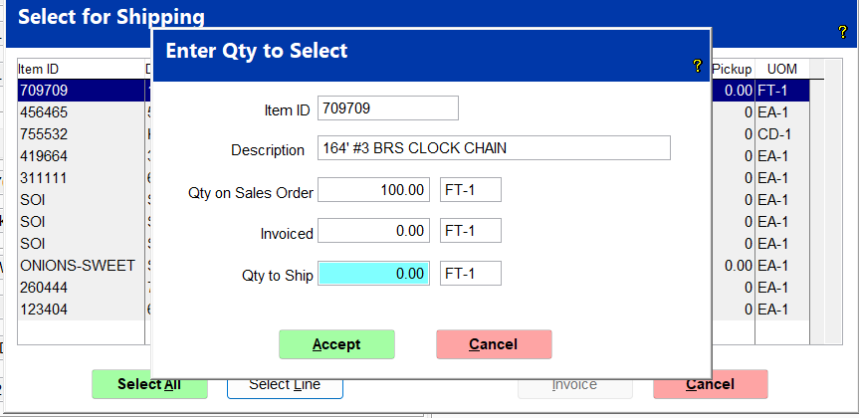Click the list's vertical scrollbar
This screenshot has width=859, height=418.
(817, 202)
